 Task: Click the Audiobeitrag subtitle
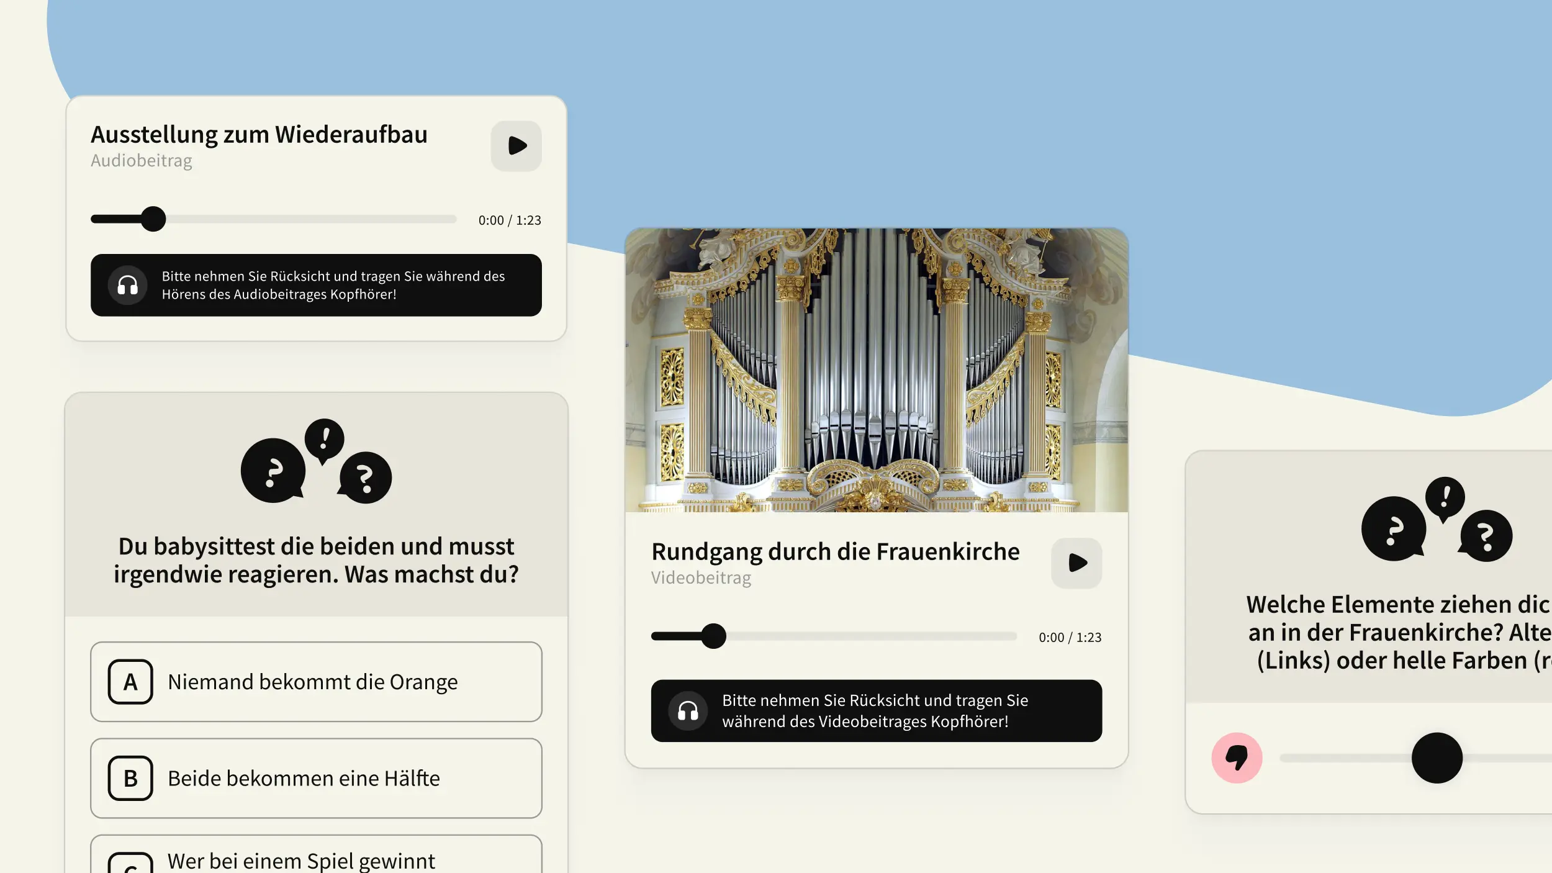[142, 161]
